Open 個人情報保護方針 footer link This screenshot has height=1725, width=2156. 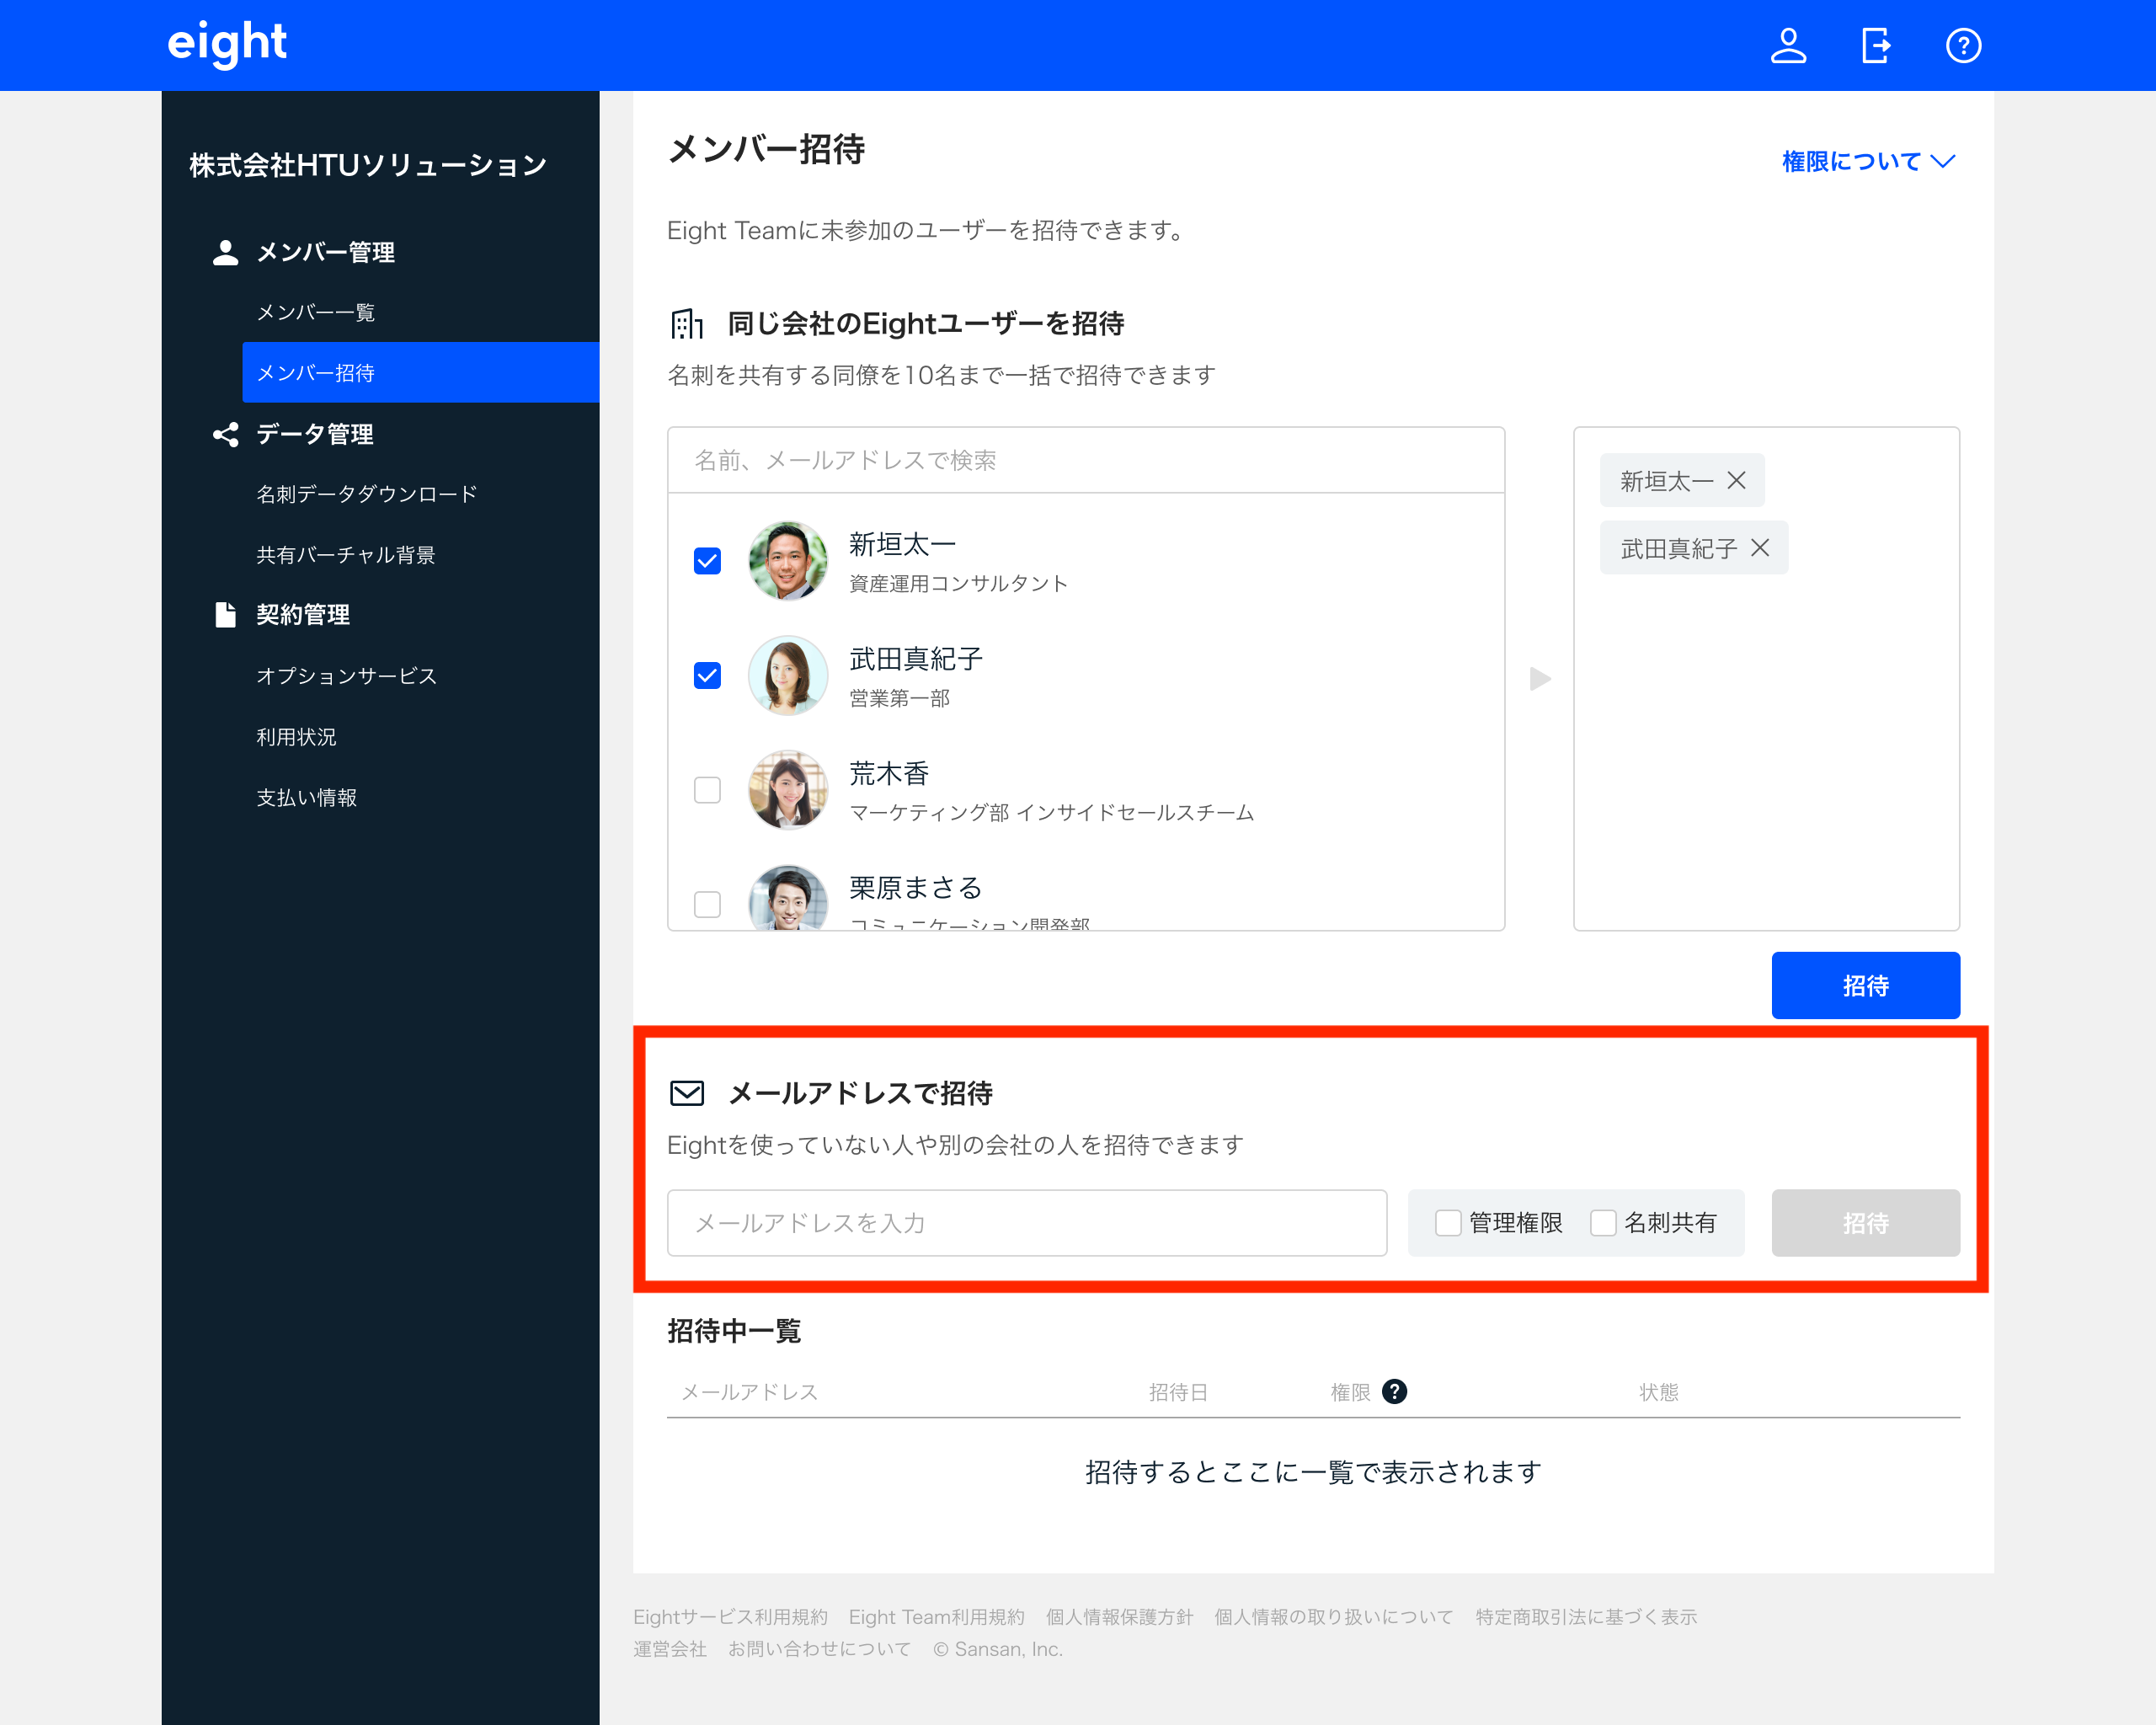pyautogui.click(x=1119, y=1616)
